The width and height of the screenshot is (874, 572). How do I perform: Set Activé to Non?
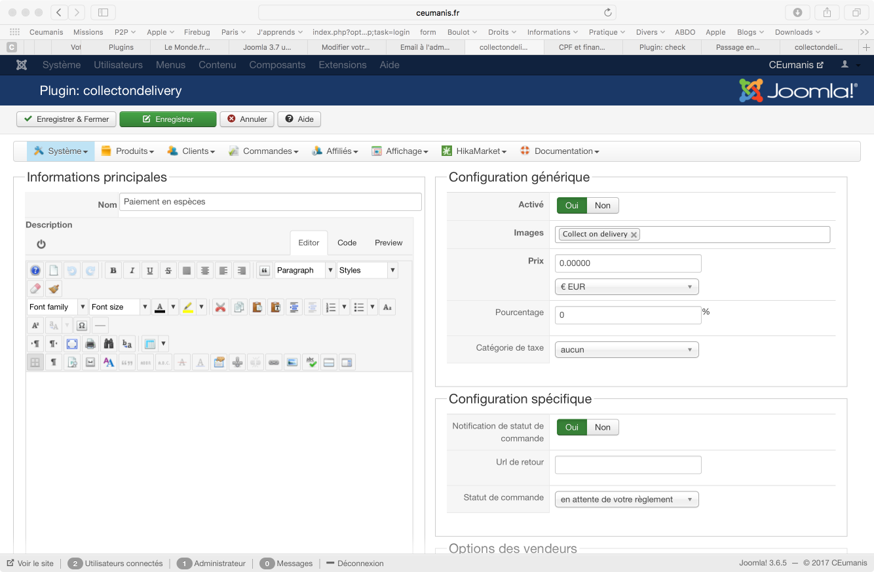(x=602, y=206)
